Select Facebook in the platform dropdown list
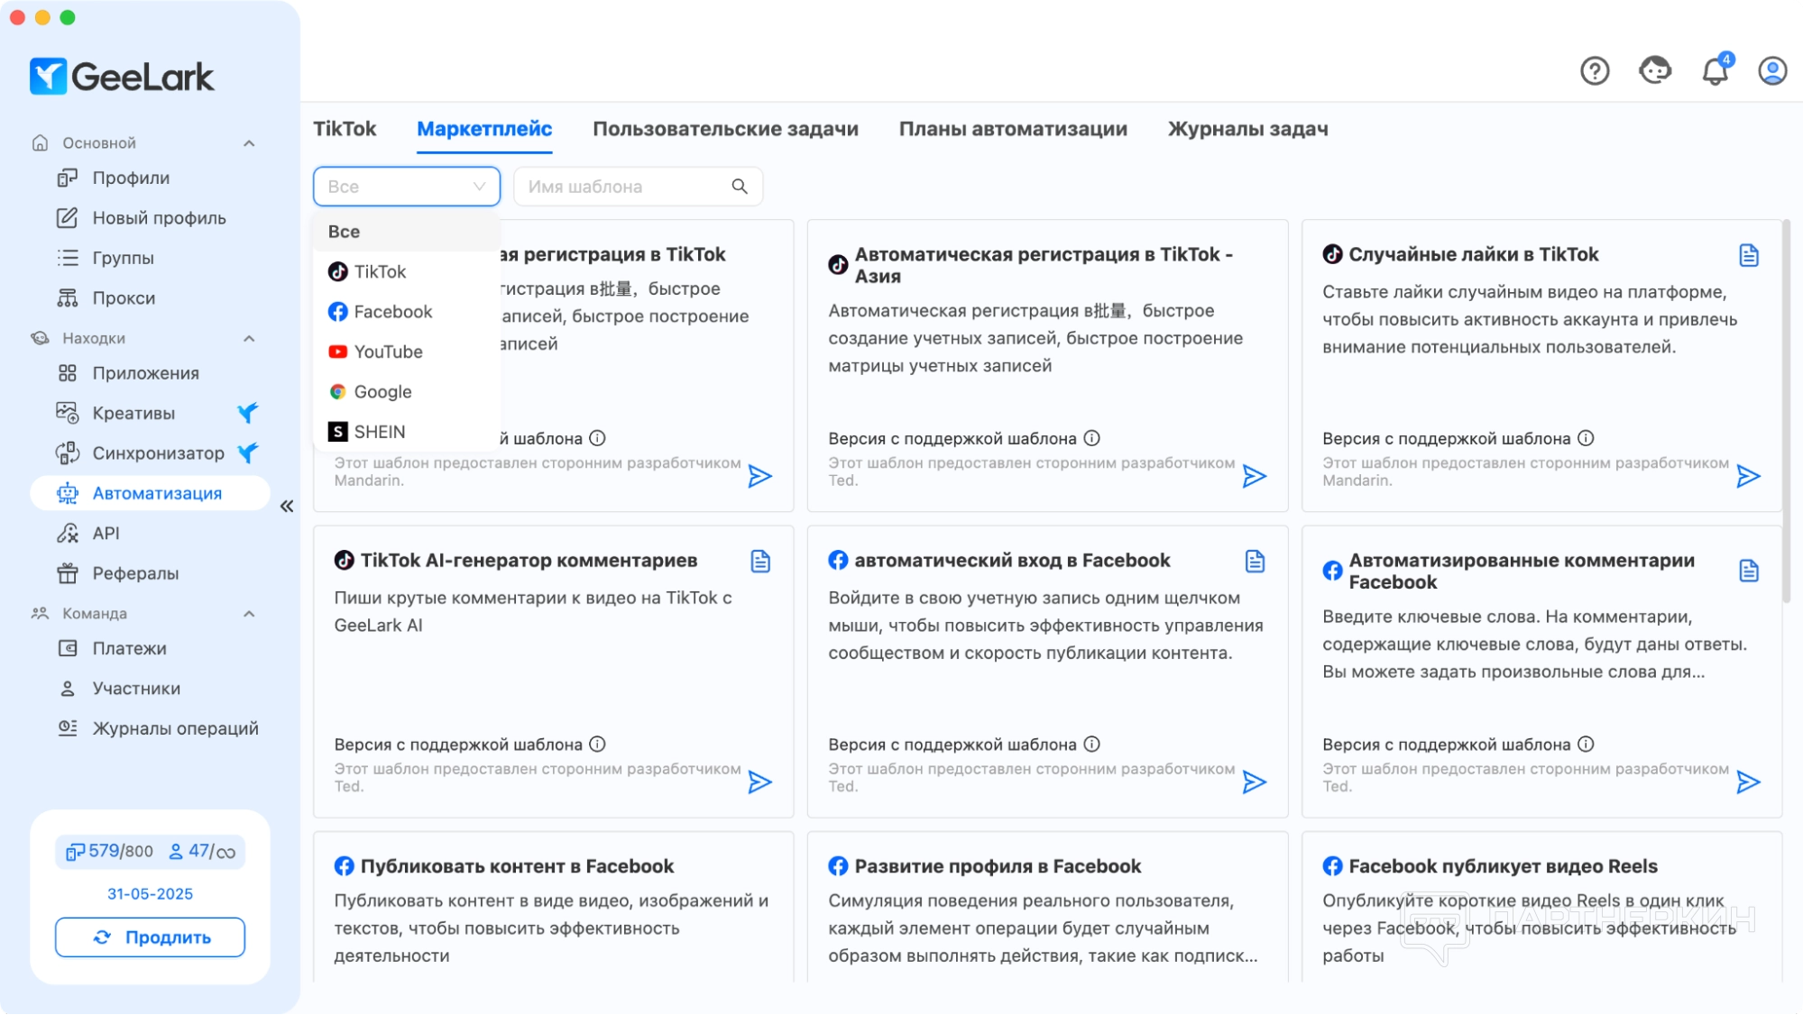 click(392, 312)
